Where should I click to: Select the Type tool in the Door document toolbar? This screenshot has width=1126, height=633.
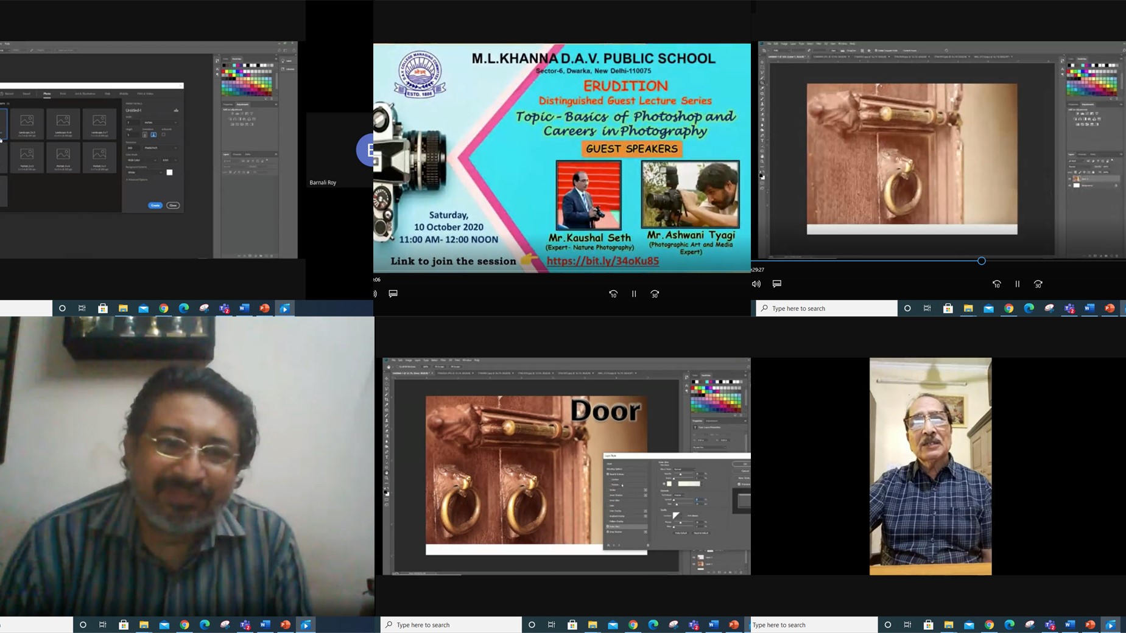[387, 456]
